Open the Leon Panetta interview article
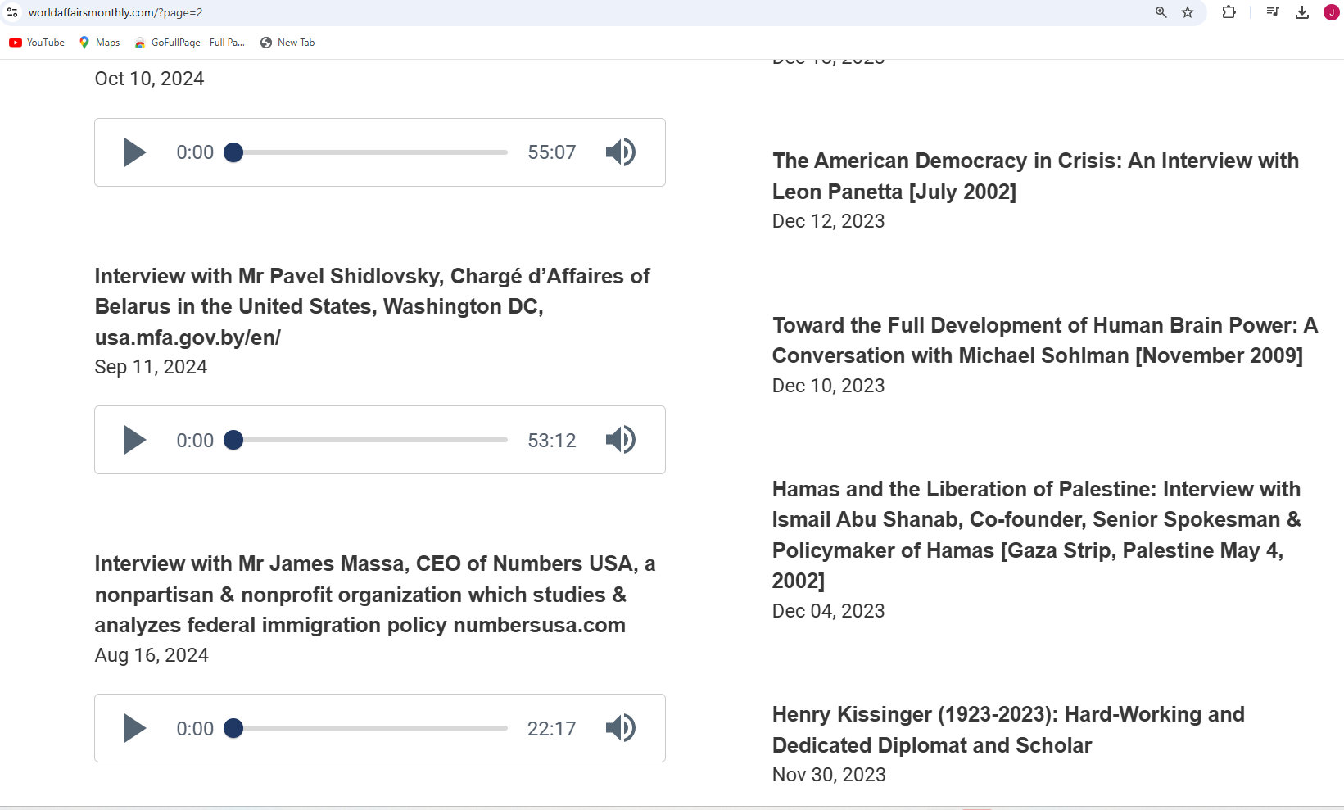 (1034, 176)
